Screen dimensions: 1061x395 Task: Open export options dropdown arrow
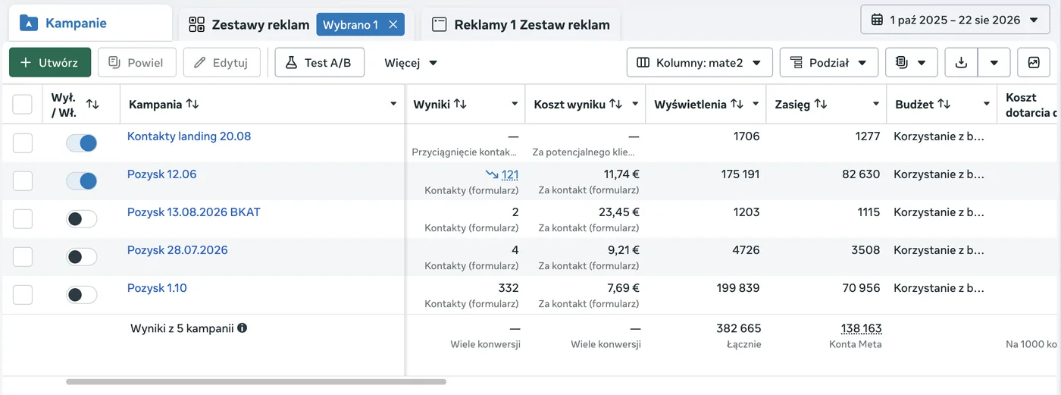pyautogui.click(x=994, y=62)
